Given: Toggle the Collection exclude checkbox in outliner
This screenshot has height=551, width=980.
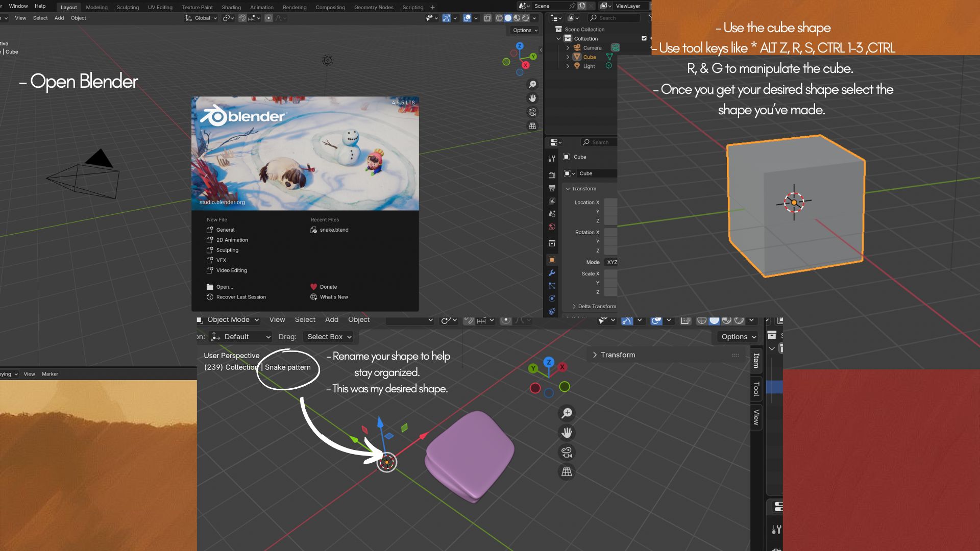Looking at the screenshot, I should pos(644,38).
